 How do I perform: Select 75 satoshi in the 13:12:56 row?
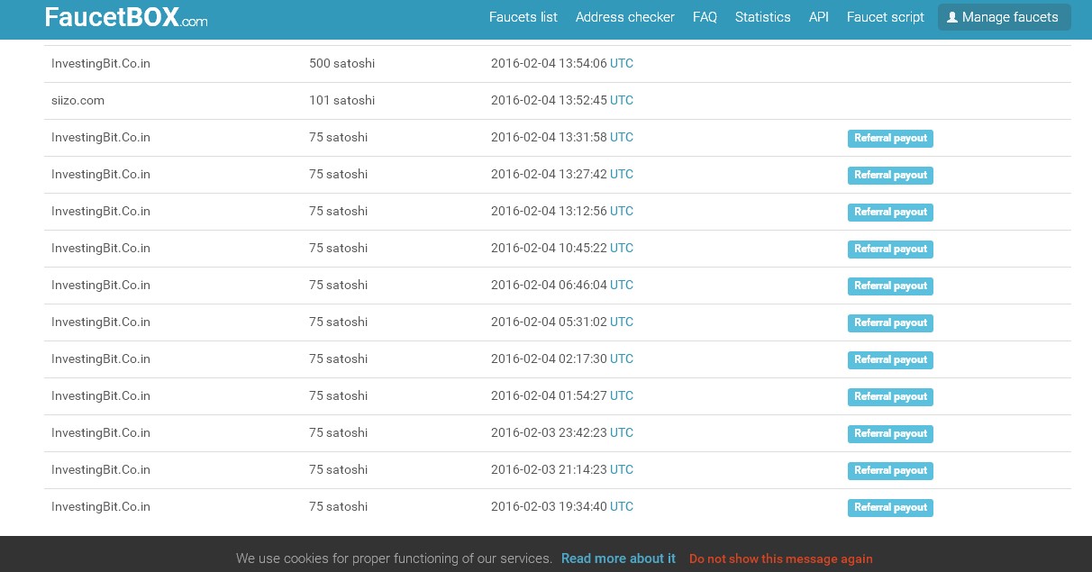(x=338, y=211)
